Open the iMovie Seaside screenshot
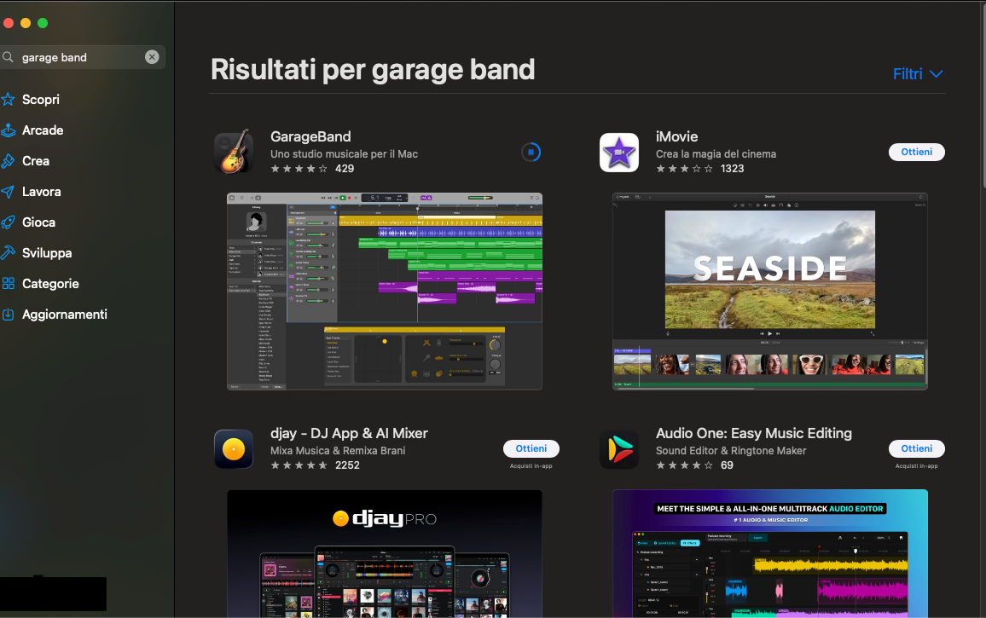Screen dimensions: 986x618 point(769,292)
